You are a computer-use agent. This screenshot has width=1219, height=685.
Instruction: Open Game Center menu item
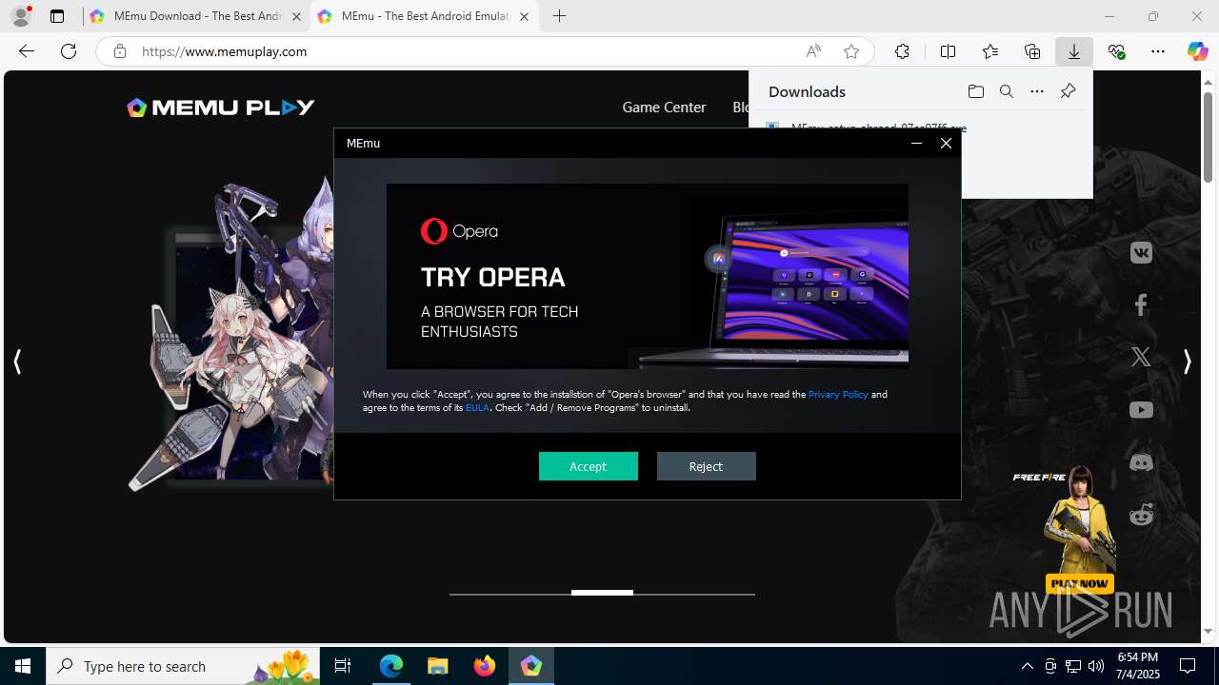(x=664, y=108)
